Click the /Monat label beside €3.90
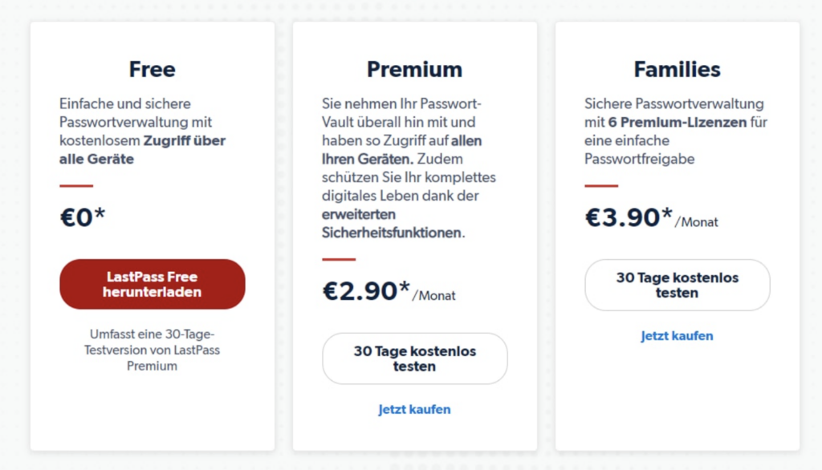This screenshot has width=822, height=470. coord(697,222)
